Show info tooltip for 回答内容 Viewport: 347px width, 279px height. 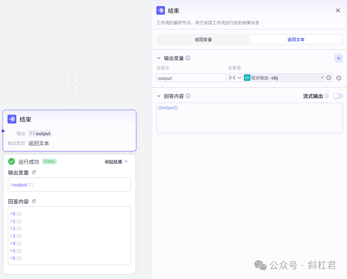pos(188,96)
